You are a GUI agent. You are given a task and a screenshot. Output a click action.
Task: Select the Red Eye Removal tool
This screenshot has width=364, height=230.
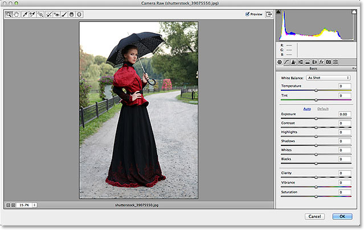tap(56, 14)
